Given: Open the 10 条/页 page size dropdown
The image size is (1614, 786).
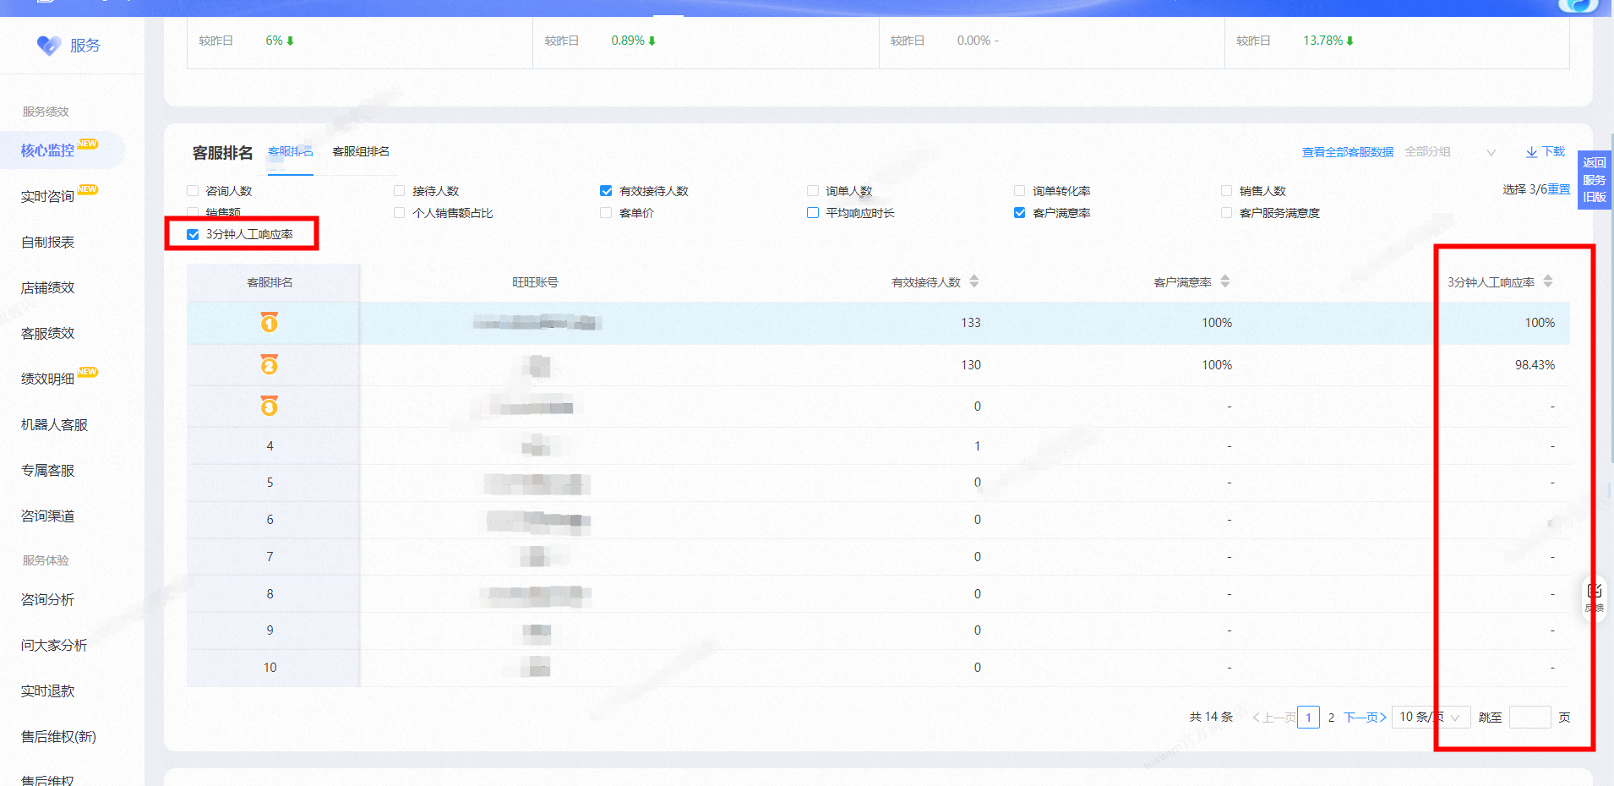Looking at the screenshot, I should click(x=1431, y=718).
